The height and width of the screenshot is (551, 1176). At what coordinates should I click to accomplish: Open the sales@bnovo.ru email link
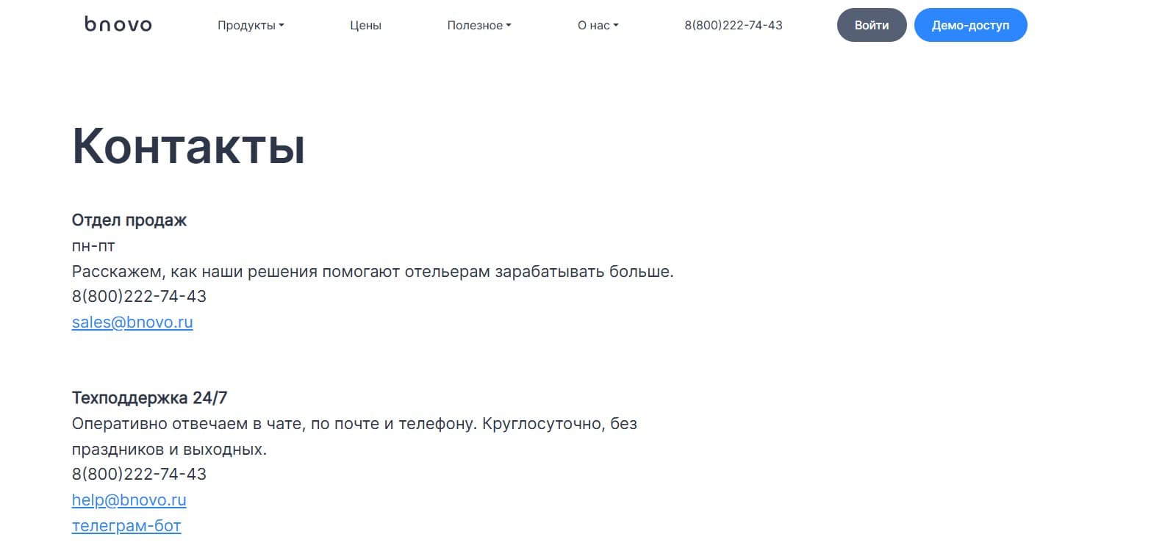[x=132, y=322]
